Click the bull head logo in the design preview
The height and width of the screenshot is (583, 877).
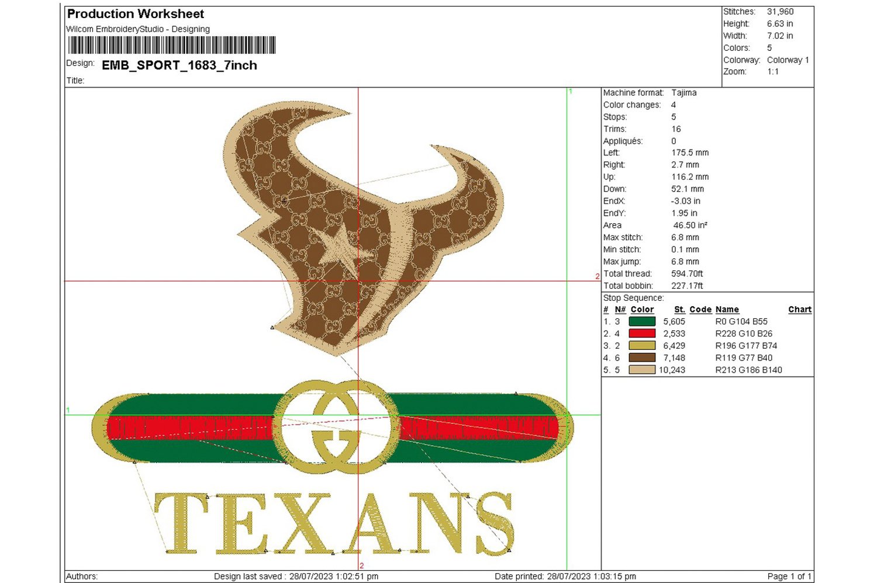pyautogui.click(x=364, y=228)
